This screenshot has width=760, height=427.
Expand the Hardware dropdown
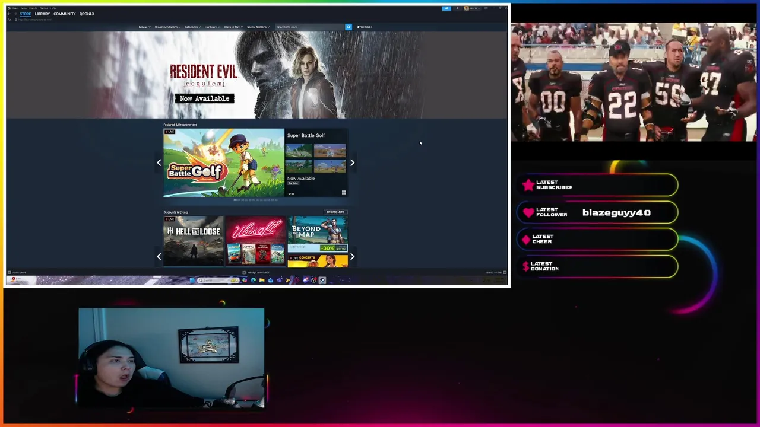point(212,27)
